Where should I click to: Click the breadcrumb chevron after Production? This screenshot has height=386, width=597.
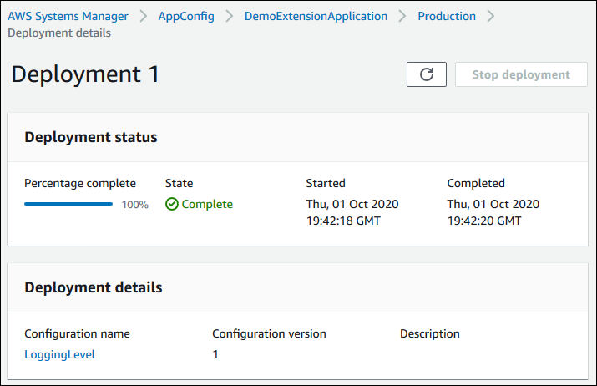pyautogui.click(x=490, y=16)
